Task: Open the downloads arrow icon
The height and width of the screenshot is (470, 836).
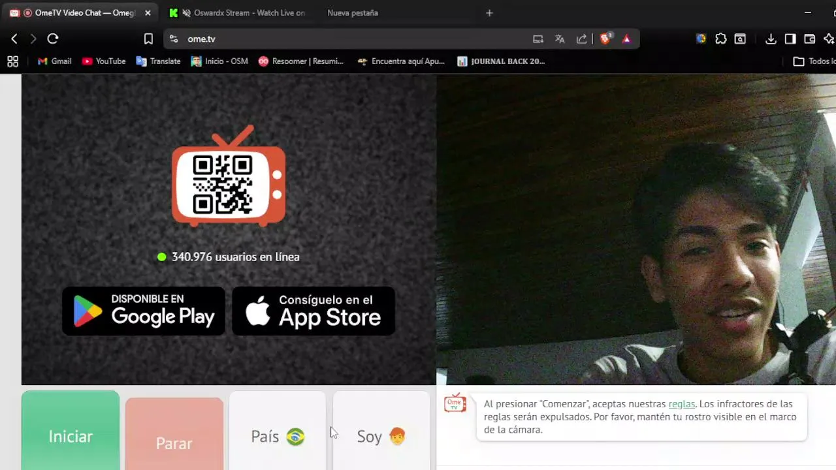Action: [771, 39]
